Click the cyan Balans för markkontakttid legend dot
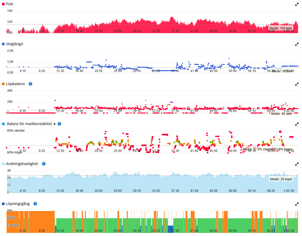Viewport: 302px width, 236px height. pos(3,124)
